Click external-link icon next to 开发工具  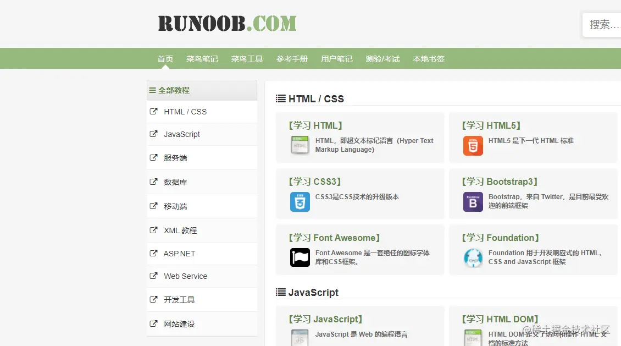[153, 299]
